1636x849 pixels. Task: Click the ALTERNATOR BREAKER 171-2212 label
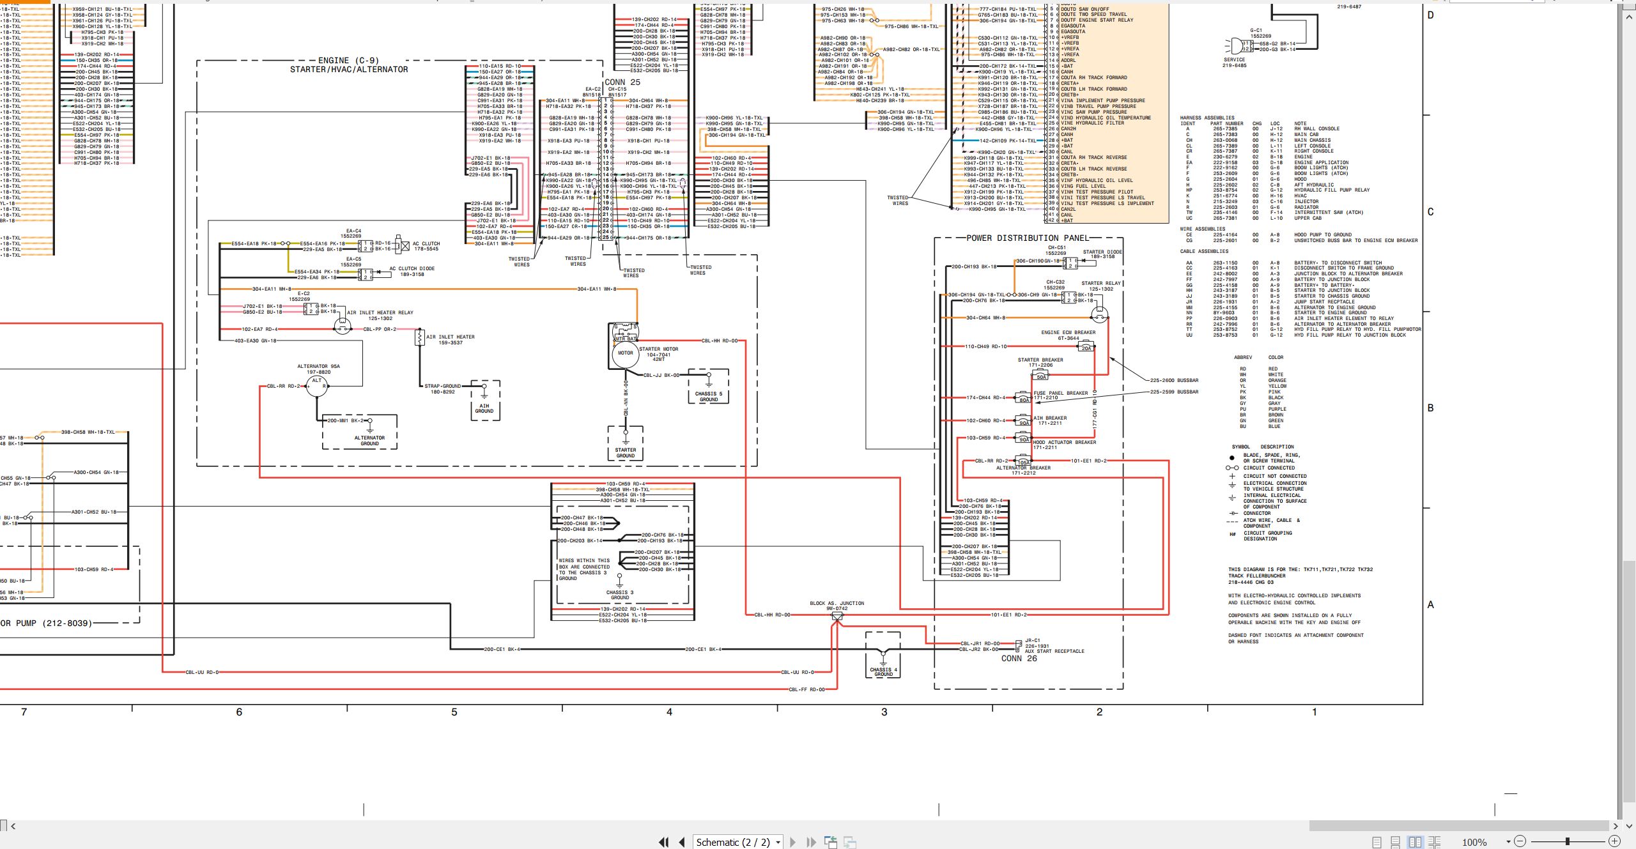(x=1024, y=470)
